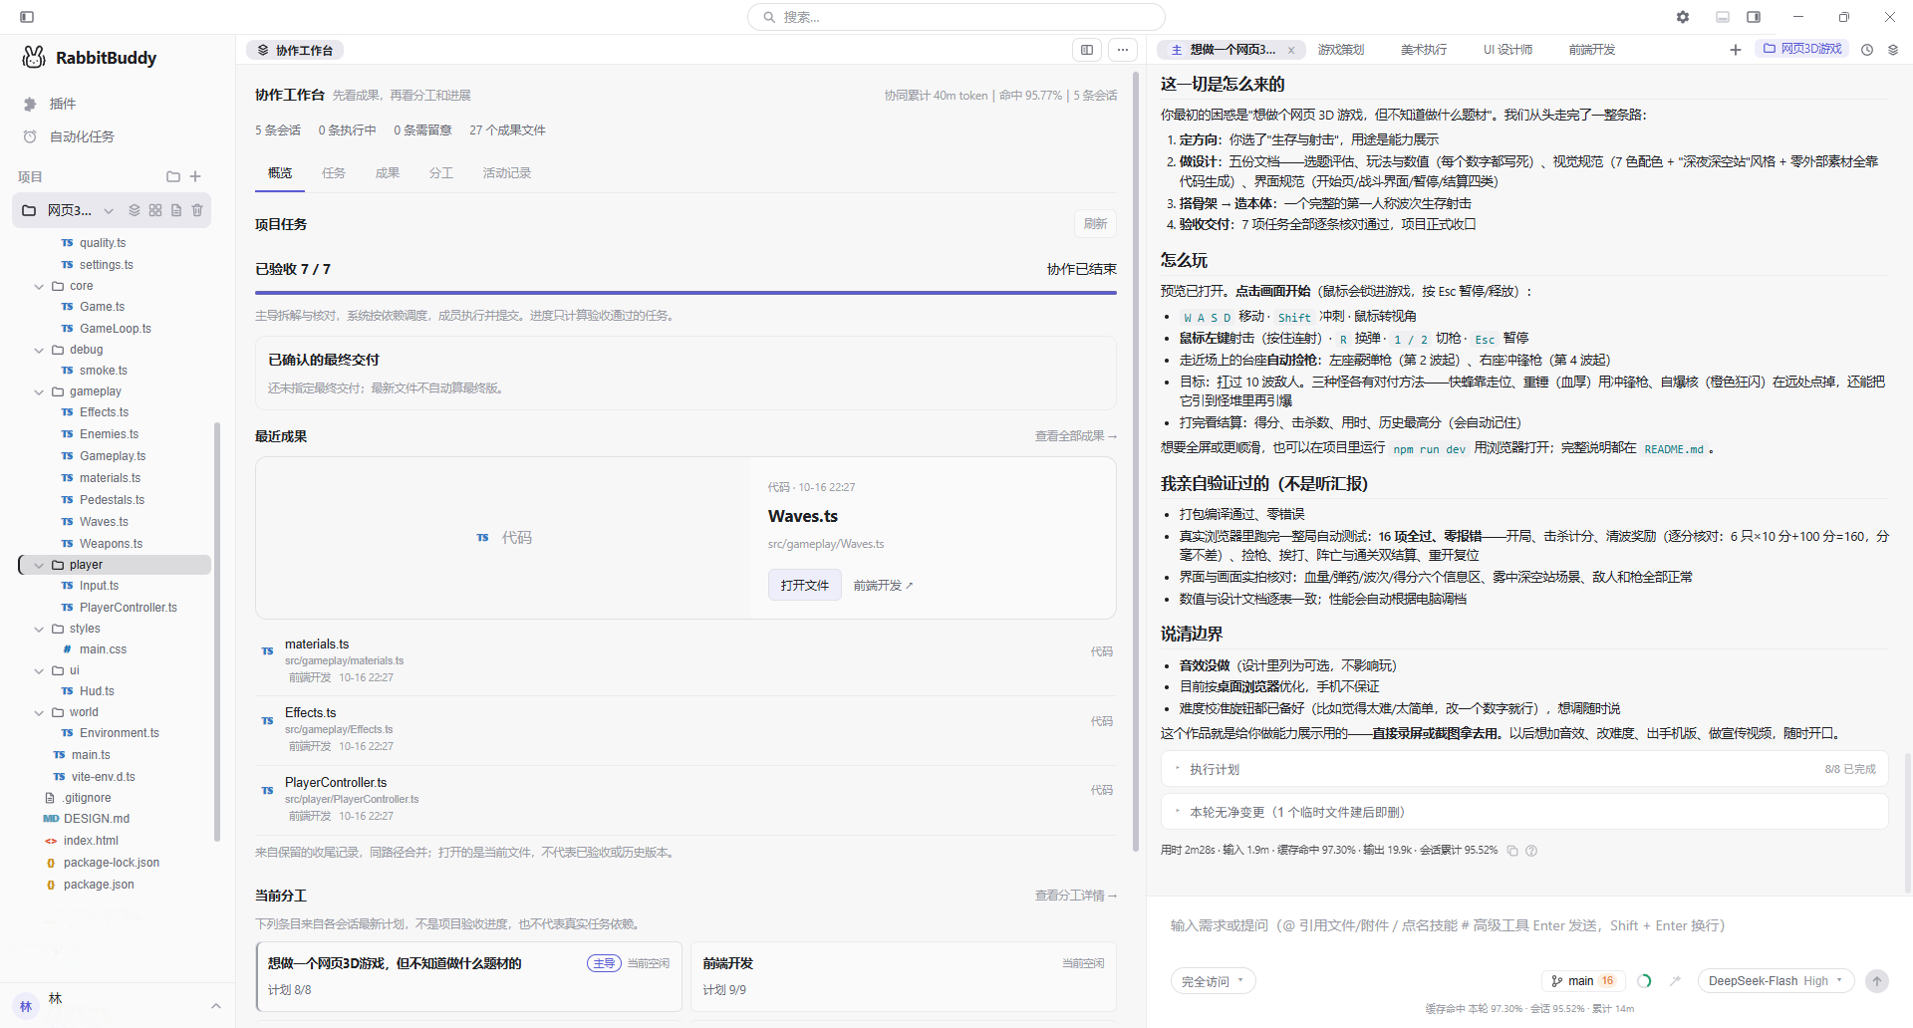
Task: Click the 打开文件 button
Action: tap(805, 585)
